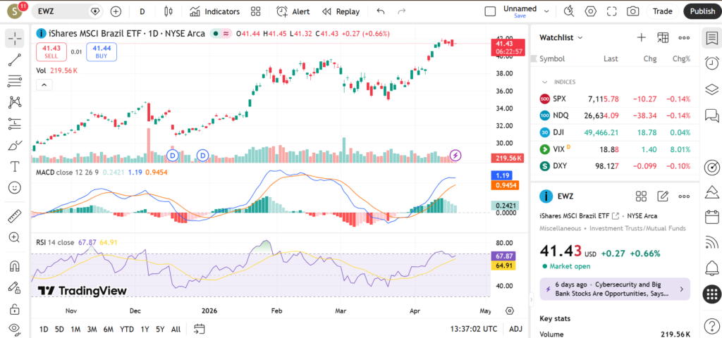Switch to the YTD time range

(x=127, y=329)
